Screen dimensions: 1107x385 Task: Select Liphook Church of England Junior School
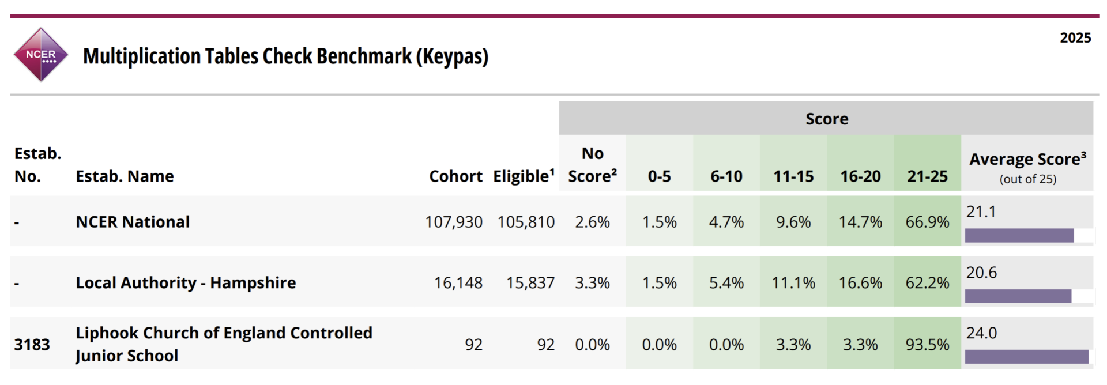224,344
